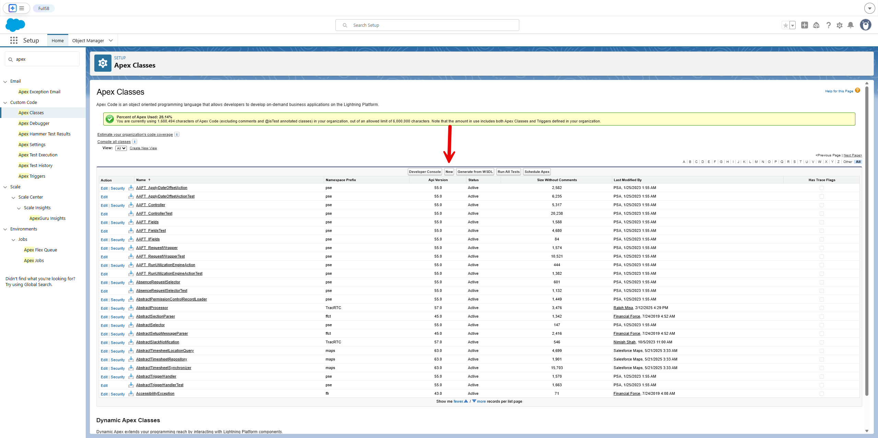Toggle trace flag checkbox for AAFT_RequestWrapper

coord(822,248)
